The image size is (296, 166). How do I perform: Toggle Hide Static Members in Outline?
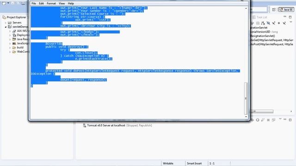click(x=273, y=23)
